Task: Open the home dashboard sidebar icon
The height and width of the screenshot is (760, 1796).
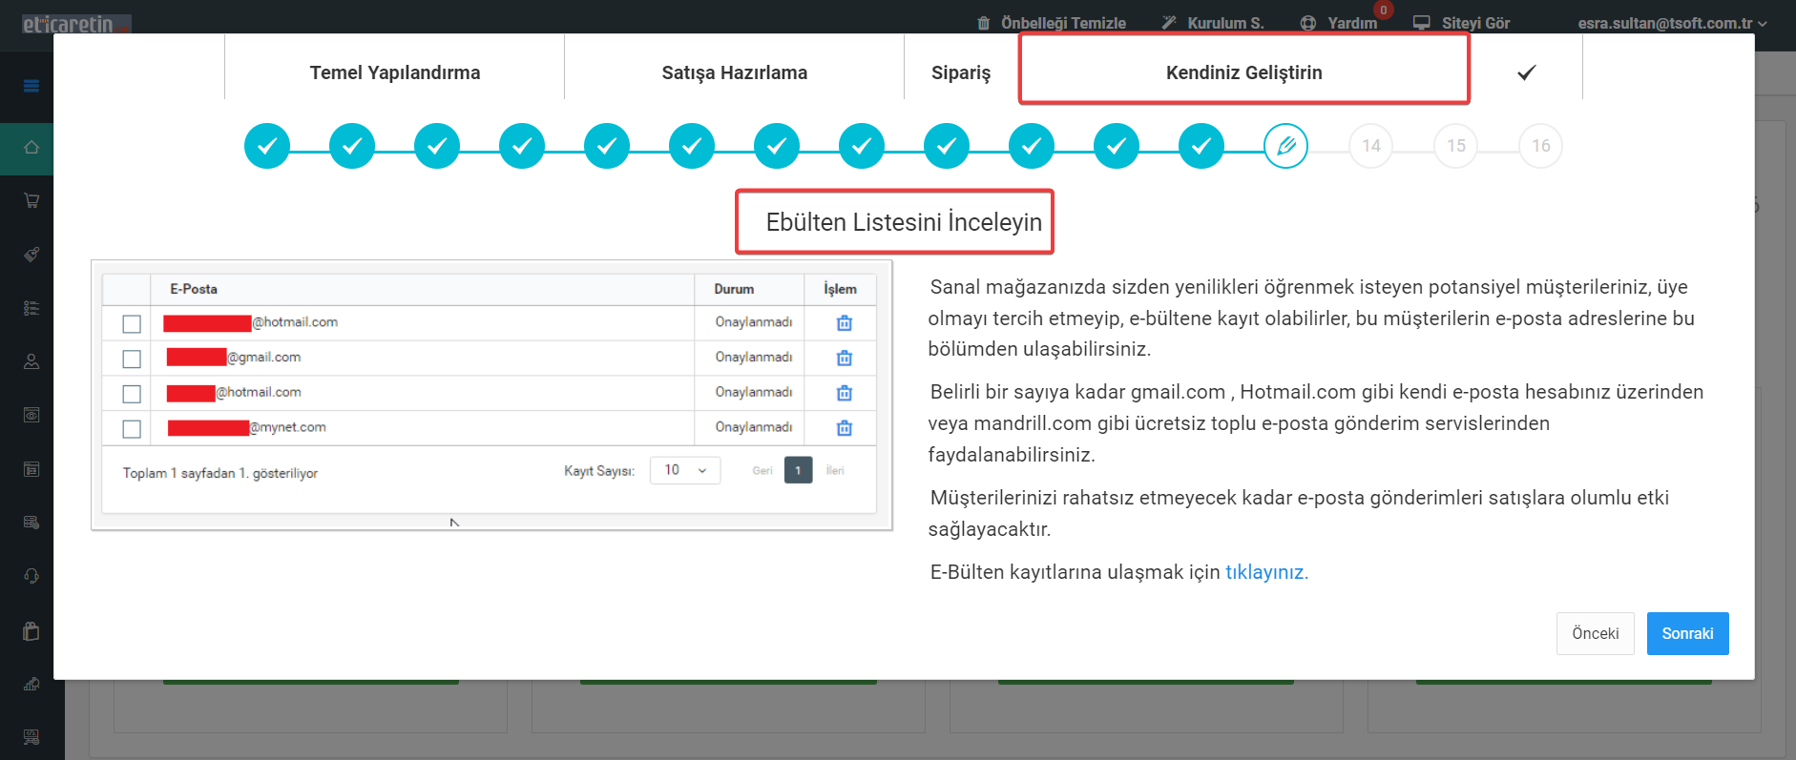Action: (31, 148)
